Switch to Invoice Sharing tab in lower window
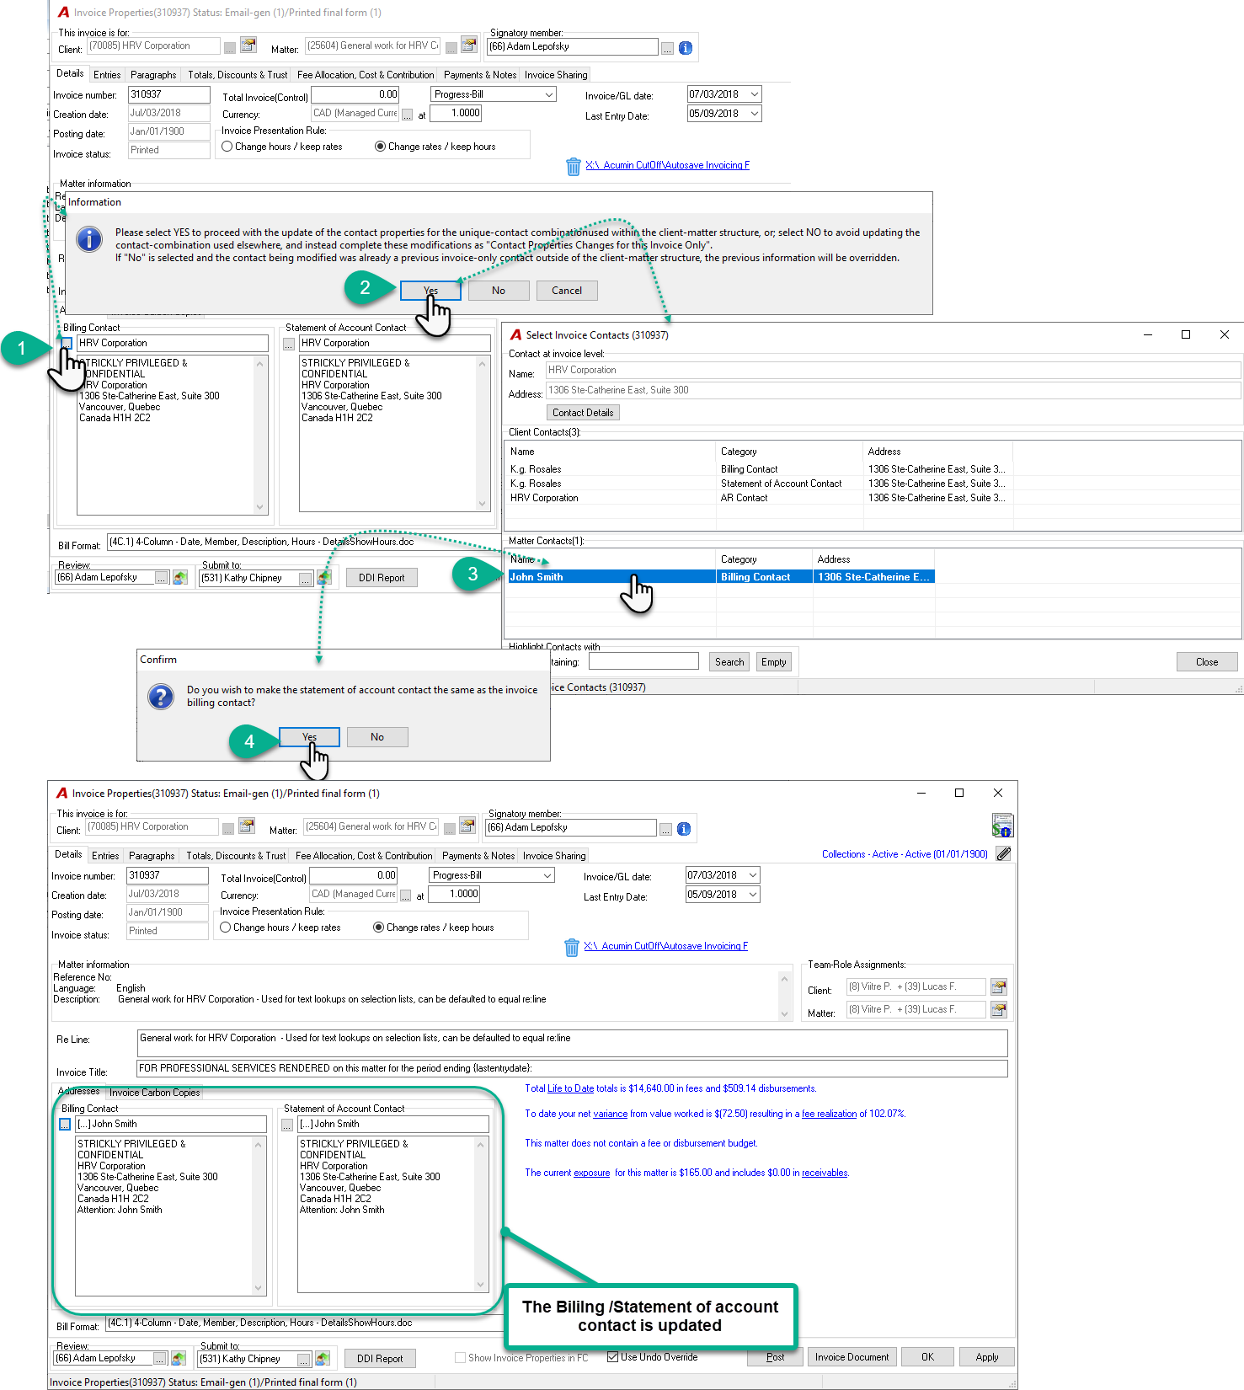The image size is (1244, 1390). [x=554, y=856]
